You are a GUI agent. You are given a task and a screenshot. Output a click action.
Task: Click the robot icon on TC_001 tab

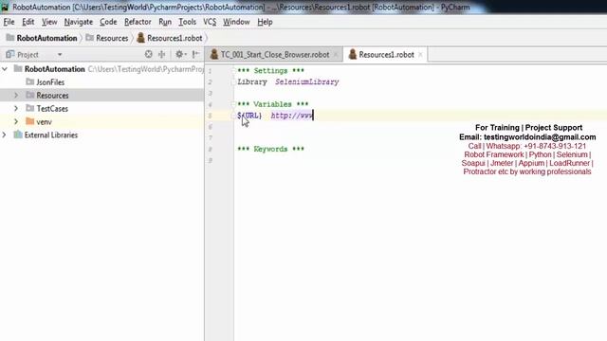click(214, 54)
